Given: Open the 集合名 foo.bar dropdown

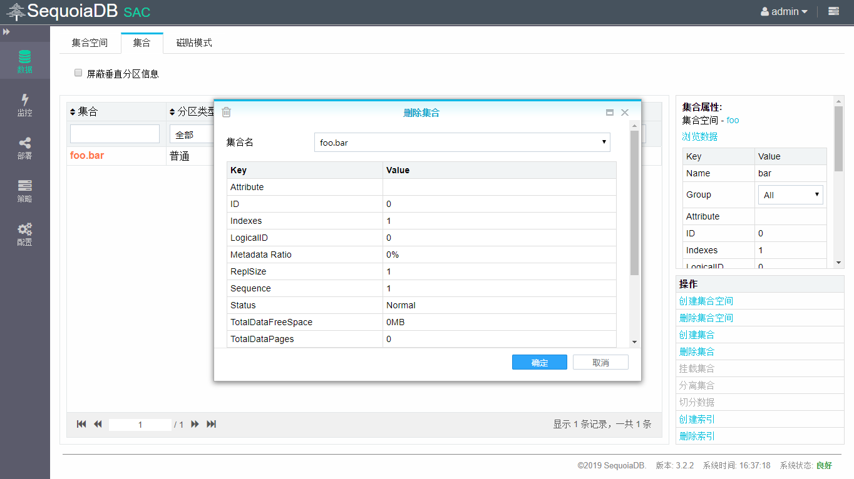Looking at the screenshot, I should tap(461, 143).
